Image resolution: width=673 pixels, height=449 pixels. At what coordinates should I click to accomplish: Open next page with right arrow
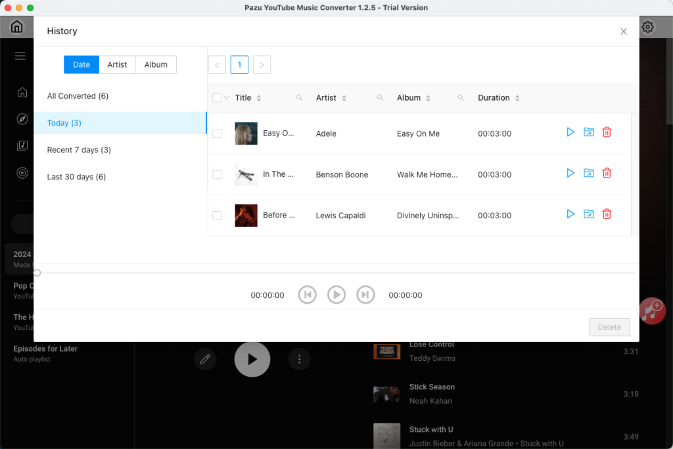262,64
